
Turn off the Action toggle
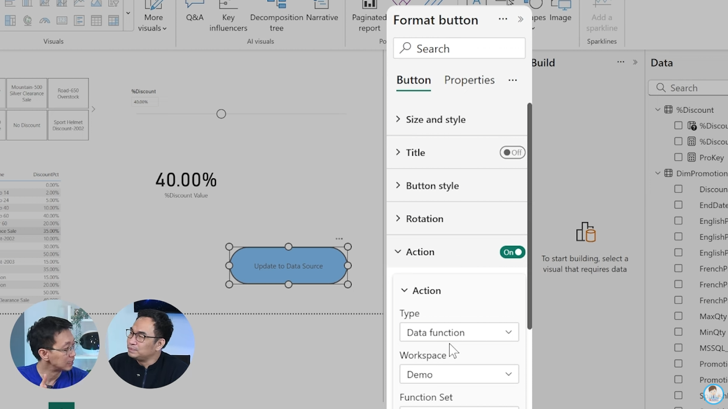point(512,252)
